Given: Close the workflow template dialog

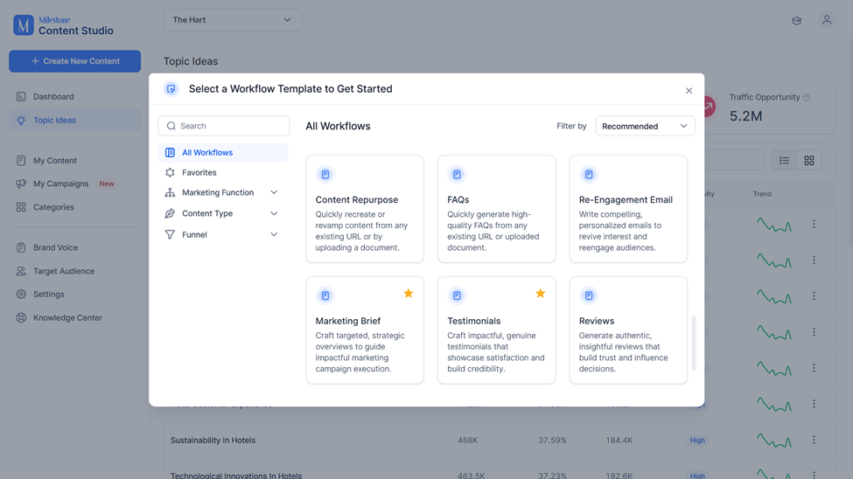Looking at the screenshot, I should click(x=689, y=90).
